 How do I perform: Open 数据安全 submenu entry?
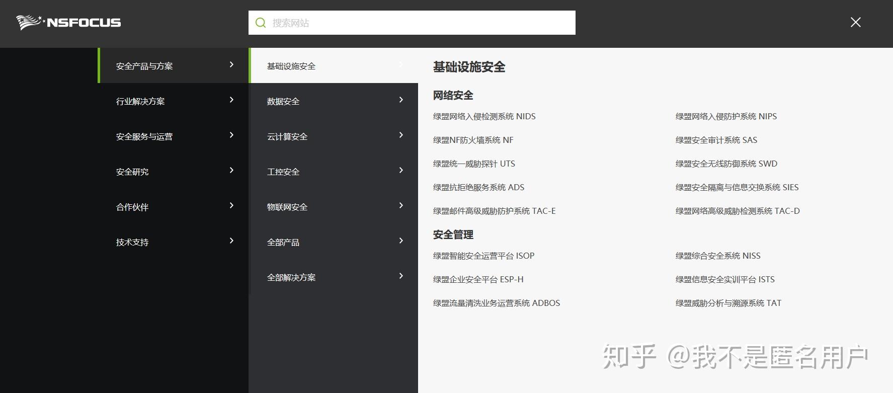[334, 101]
